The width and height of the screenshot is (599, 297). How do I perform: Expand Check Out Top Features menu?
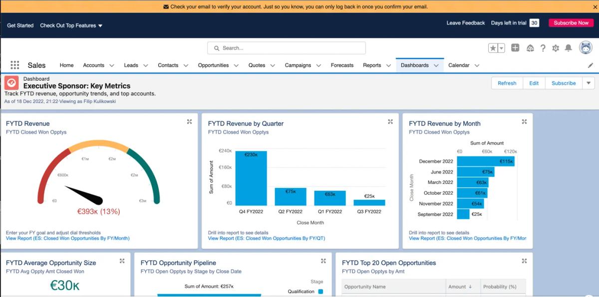[x=71, y=25]
